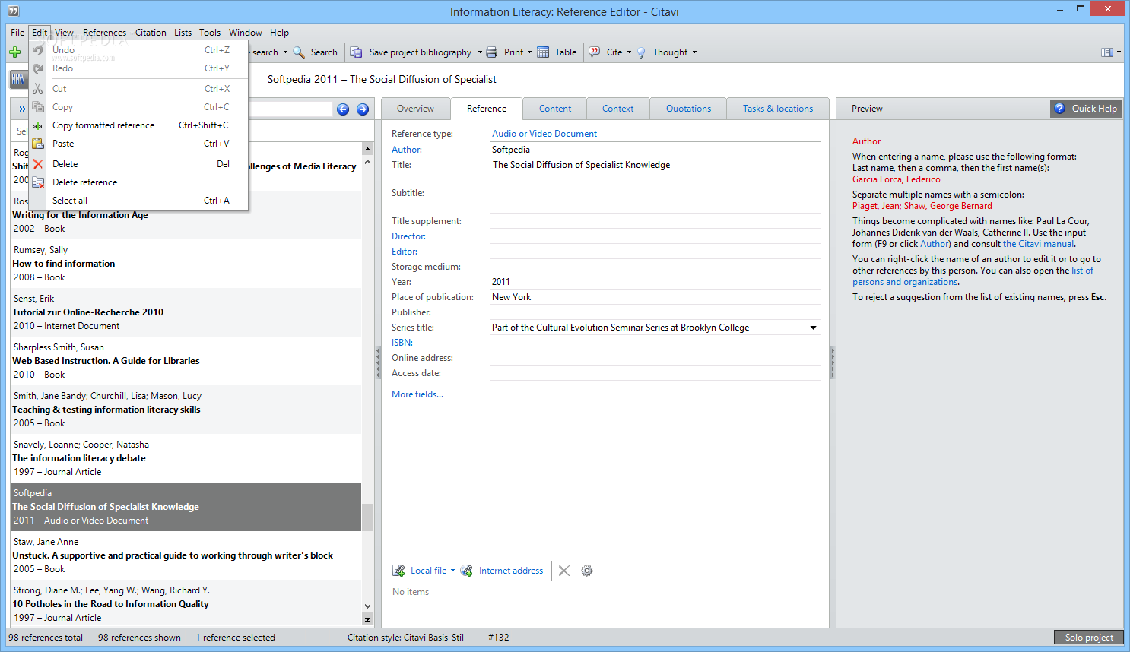
Task: Select 'Tutorial zur Online-Recherche 2010' reference
Action: coord(186,312)
